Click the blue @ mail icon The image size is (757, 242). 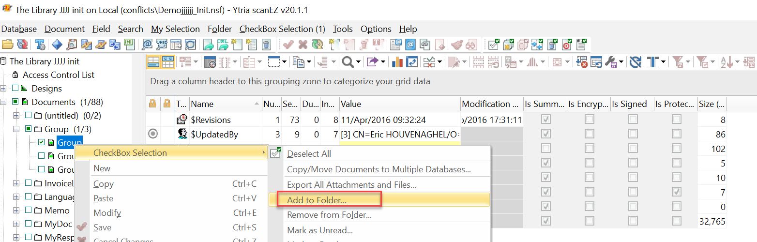410,45
